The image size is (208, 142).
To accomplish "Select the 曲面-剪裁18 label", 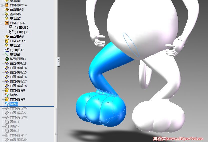I will click(18, 86).
